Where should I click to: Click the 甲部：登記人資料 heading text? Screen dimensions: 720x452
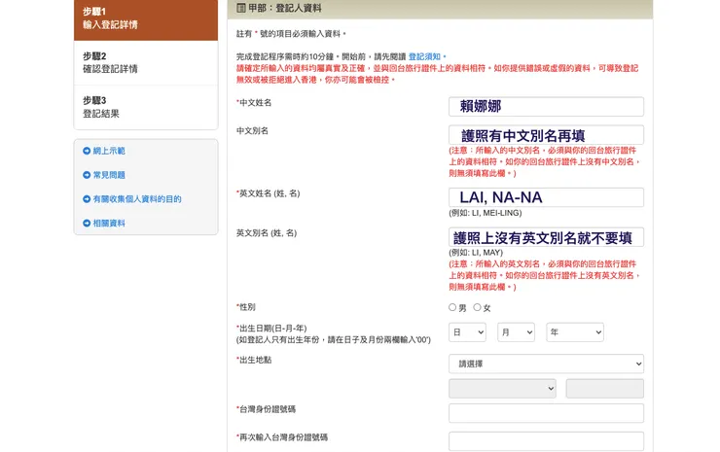(x=285, y=8)
